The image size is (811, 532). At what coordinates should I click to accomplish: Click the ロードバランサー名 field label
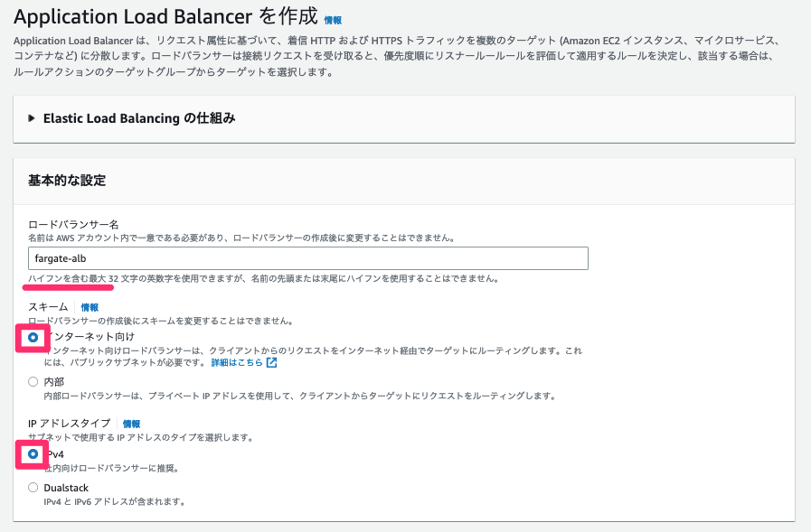click(x=73, y=225)
